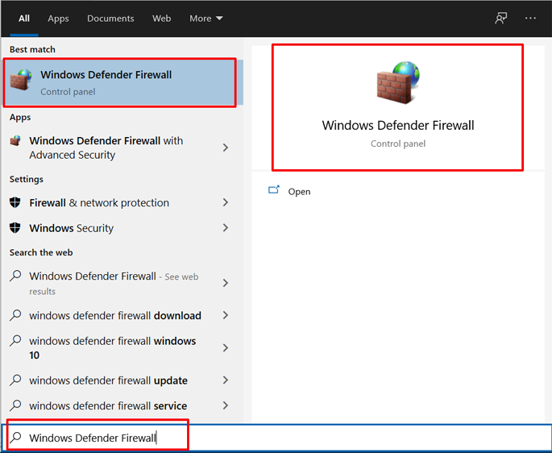Click shield icon beside Firewall & network protection
Viewport: 552px width, 453px height.
pyautogui.click(x=15, y=202)
